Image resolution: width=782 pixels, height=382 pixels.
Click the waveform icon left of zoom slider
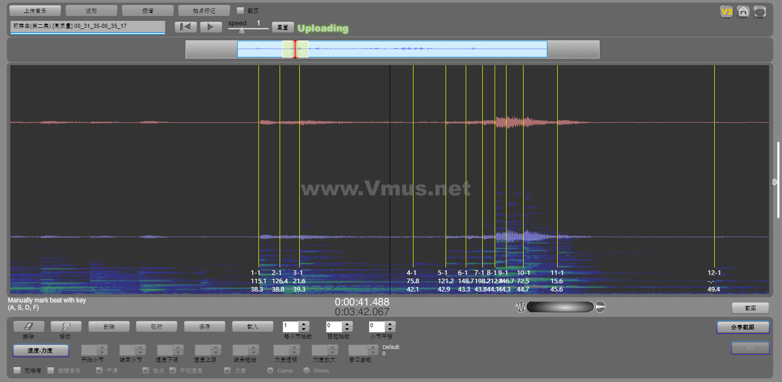coord(520,307)
